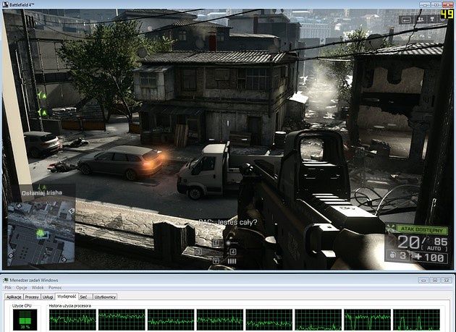The width and height of the screenshot is (456, 332).
Task: Click the green player marker on minimap
Action: point(41,233)
